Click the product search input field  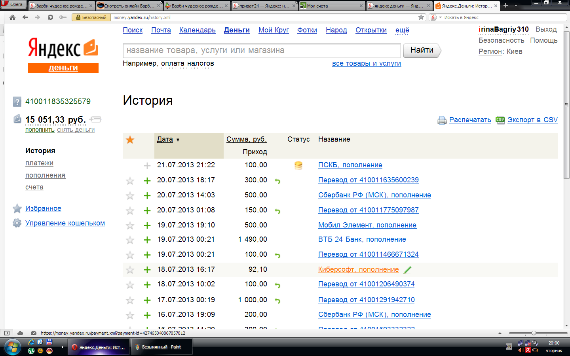coord(262,51)
